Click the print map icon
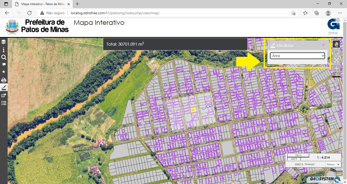Viewport: 347px width, 184px height. 4,80
